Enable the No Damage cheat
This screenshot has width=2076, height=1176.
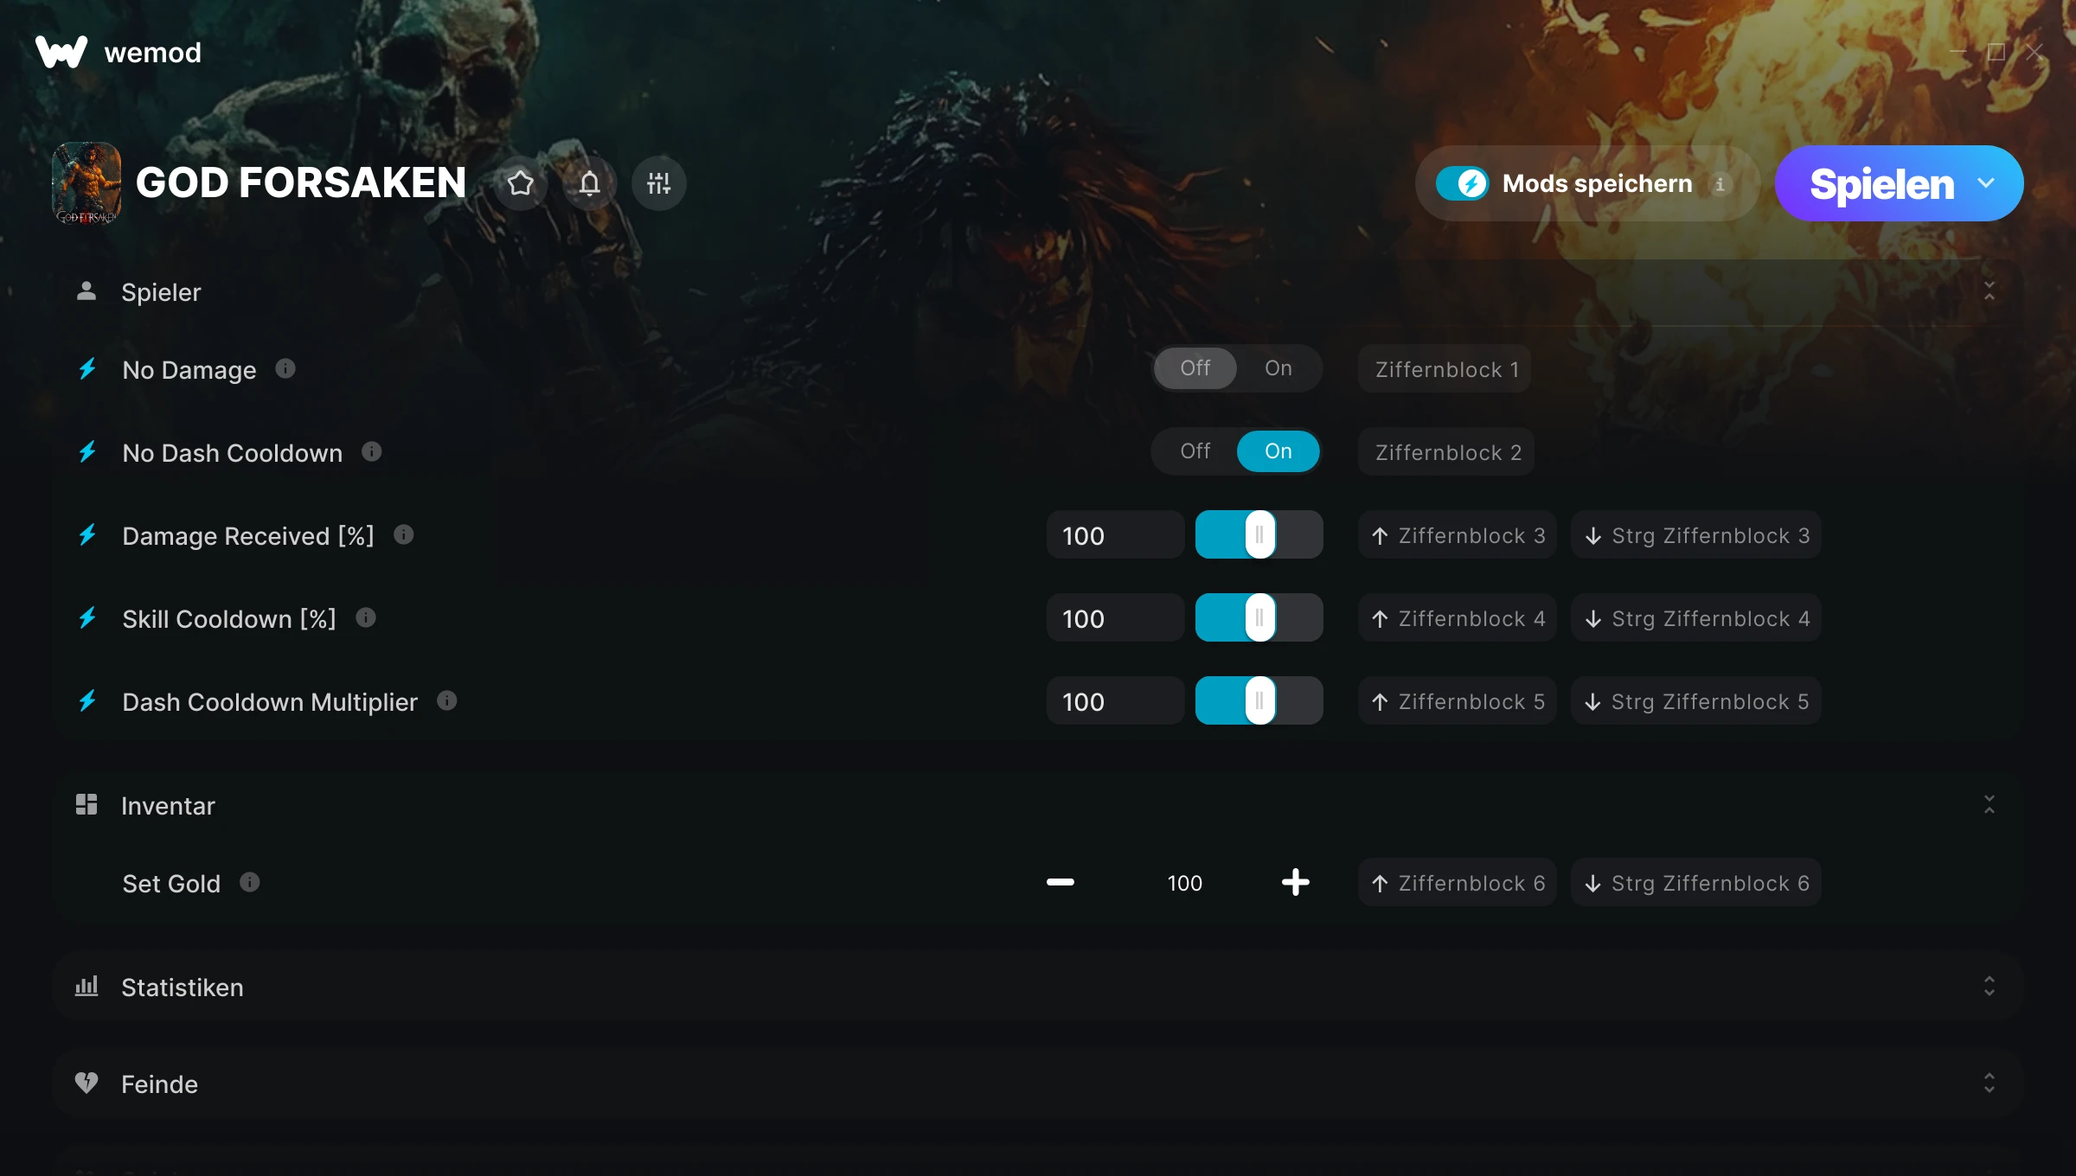tap(1278, 367)
